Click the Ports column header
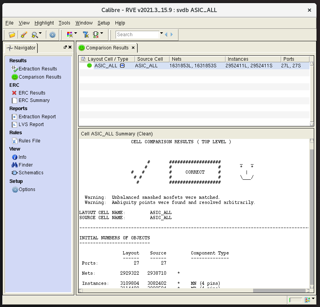 click(295, 59)
